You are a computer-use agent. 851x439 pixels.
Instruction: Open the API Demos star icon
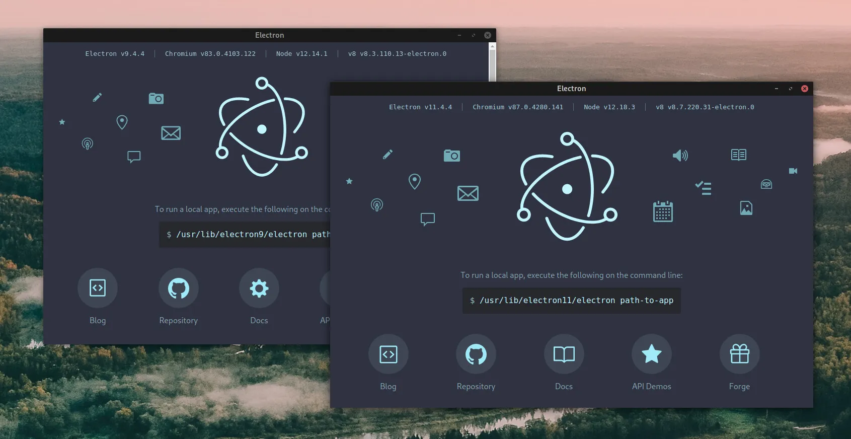[x=651, y=354]
